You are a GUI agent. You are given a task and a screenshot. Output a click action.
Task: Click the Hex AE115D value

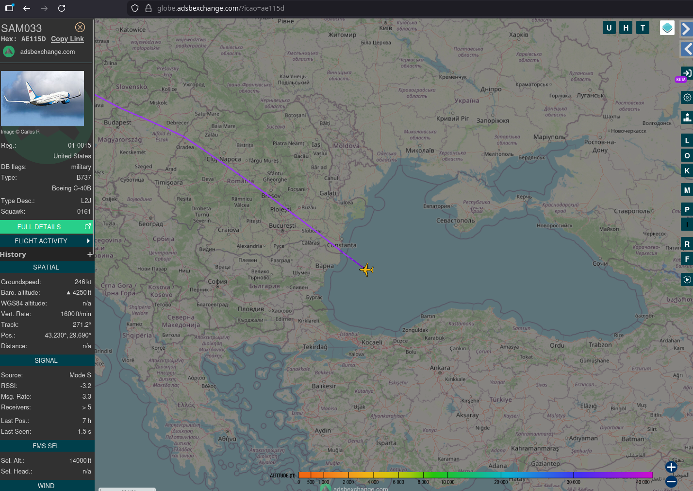point(33,39)
